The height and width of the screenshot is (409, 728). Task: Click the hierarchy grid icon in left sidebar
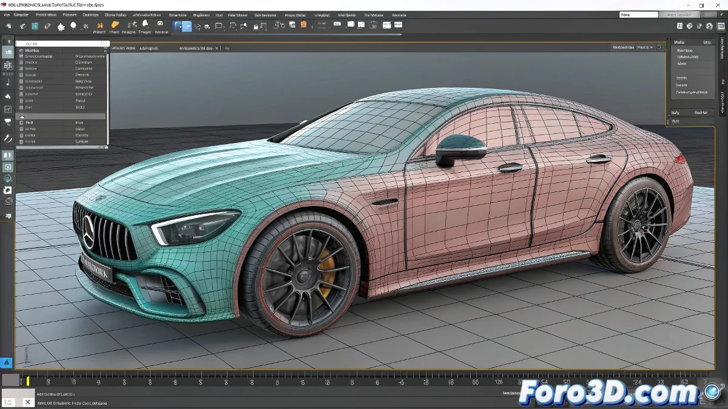[x=8, y=65]
